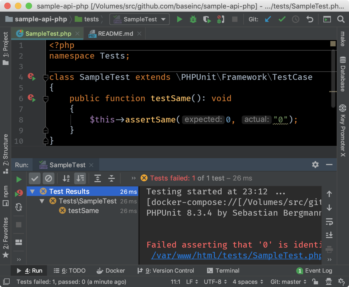Minimize the Run tool window
The width and height of the screenshot is (349, 287).
(329, 165)
